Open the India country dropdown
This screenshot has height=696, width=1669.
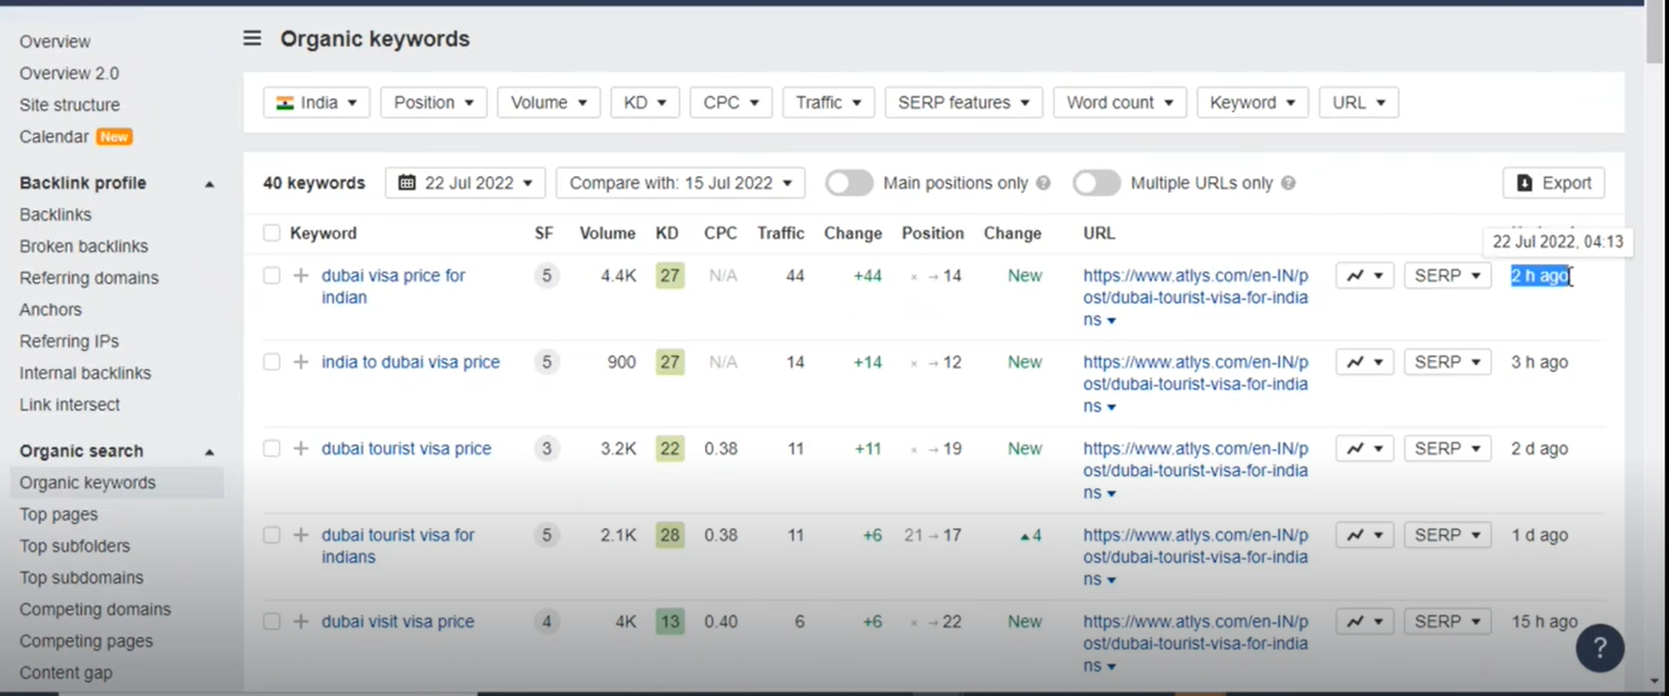(x=316, y=102)
